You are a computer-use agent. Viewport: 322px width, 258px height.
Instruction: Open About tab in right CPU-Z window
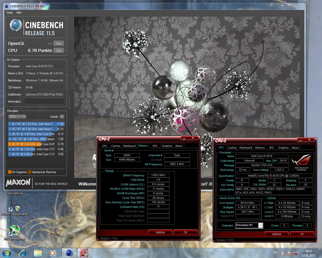coord(295,148)
